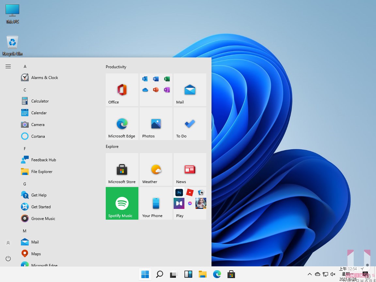376x282 pixels.
Task: Click the Start button on taskbar
Action: 145,274
